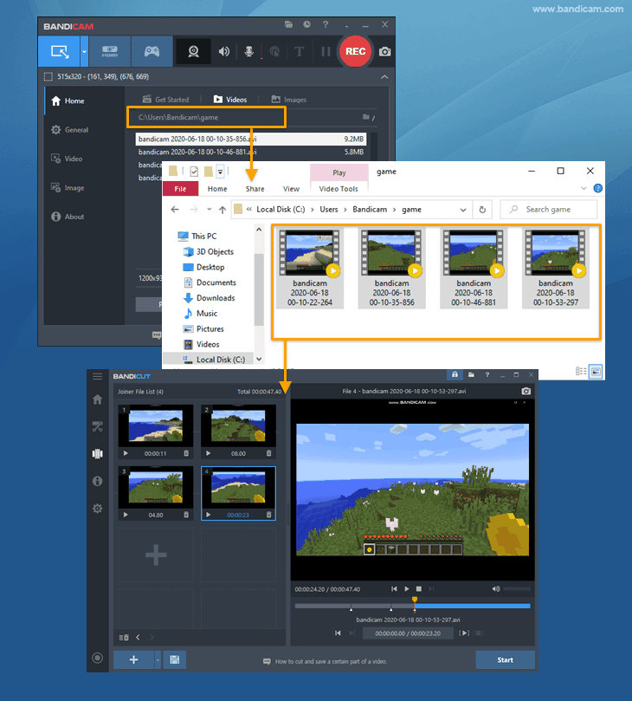The height and width of the screenshot is (701, 632).
Task: Select bandicam 2020-06-18 00-10-22-264 video thumbnail
Action: click(310, 269)
